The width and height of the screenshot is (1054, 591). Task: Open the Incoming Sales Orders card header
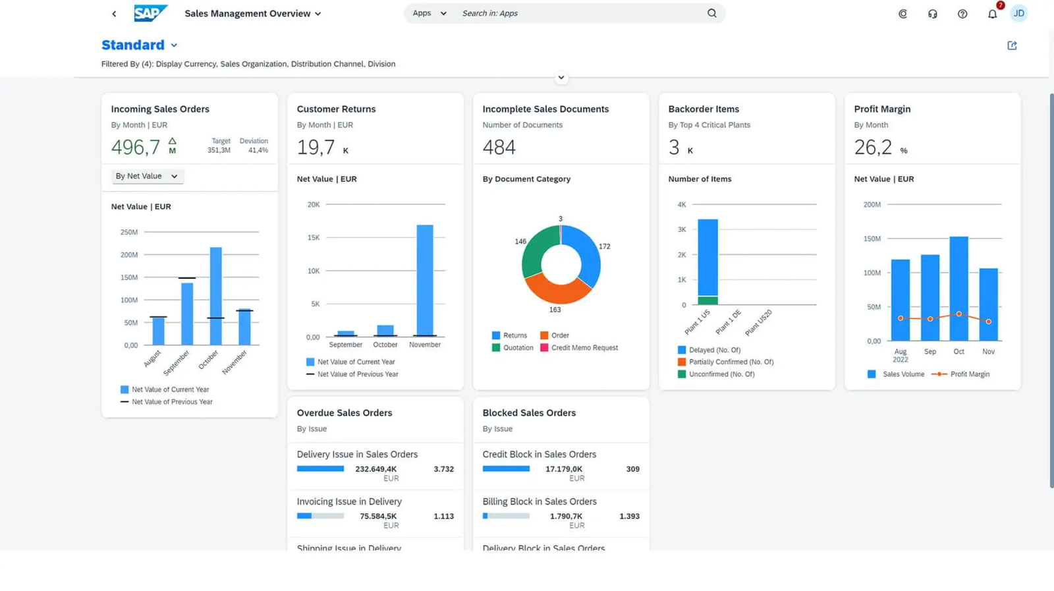(160, 109)
